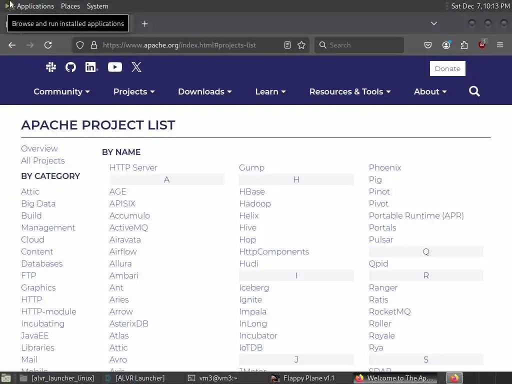Image resolution: width=512 pixels, height=384 pixels.
Task: Open the Hadoop project link
Action: (254, 204)
